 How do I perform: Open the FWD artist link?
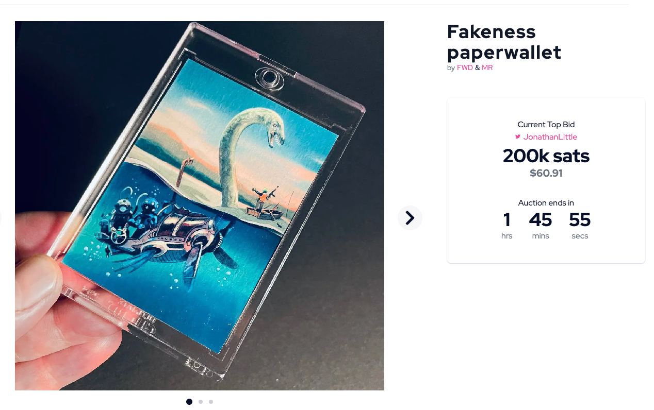tap(465, 67)
